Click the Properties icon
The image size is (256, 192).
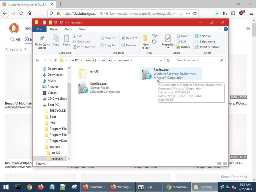168,38
